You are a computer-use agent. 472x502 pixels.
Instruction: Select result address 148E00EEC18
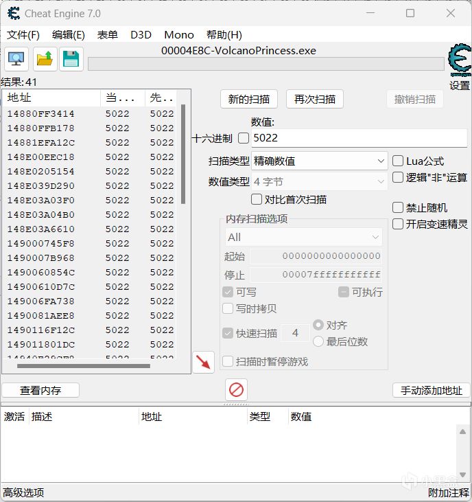[41, 157]
